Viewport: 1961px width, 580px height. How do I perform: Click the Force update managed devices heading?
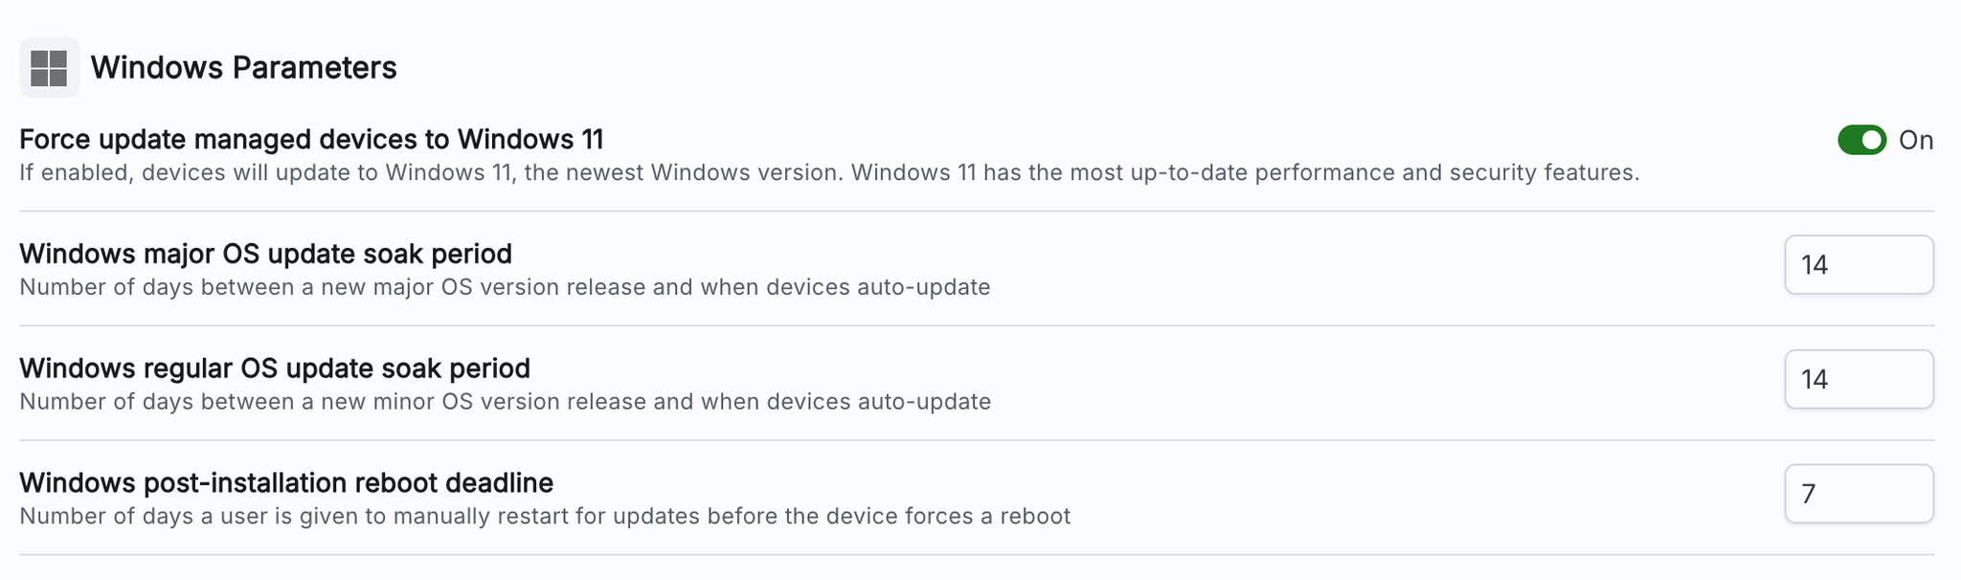316,139
